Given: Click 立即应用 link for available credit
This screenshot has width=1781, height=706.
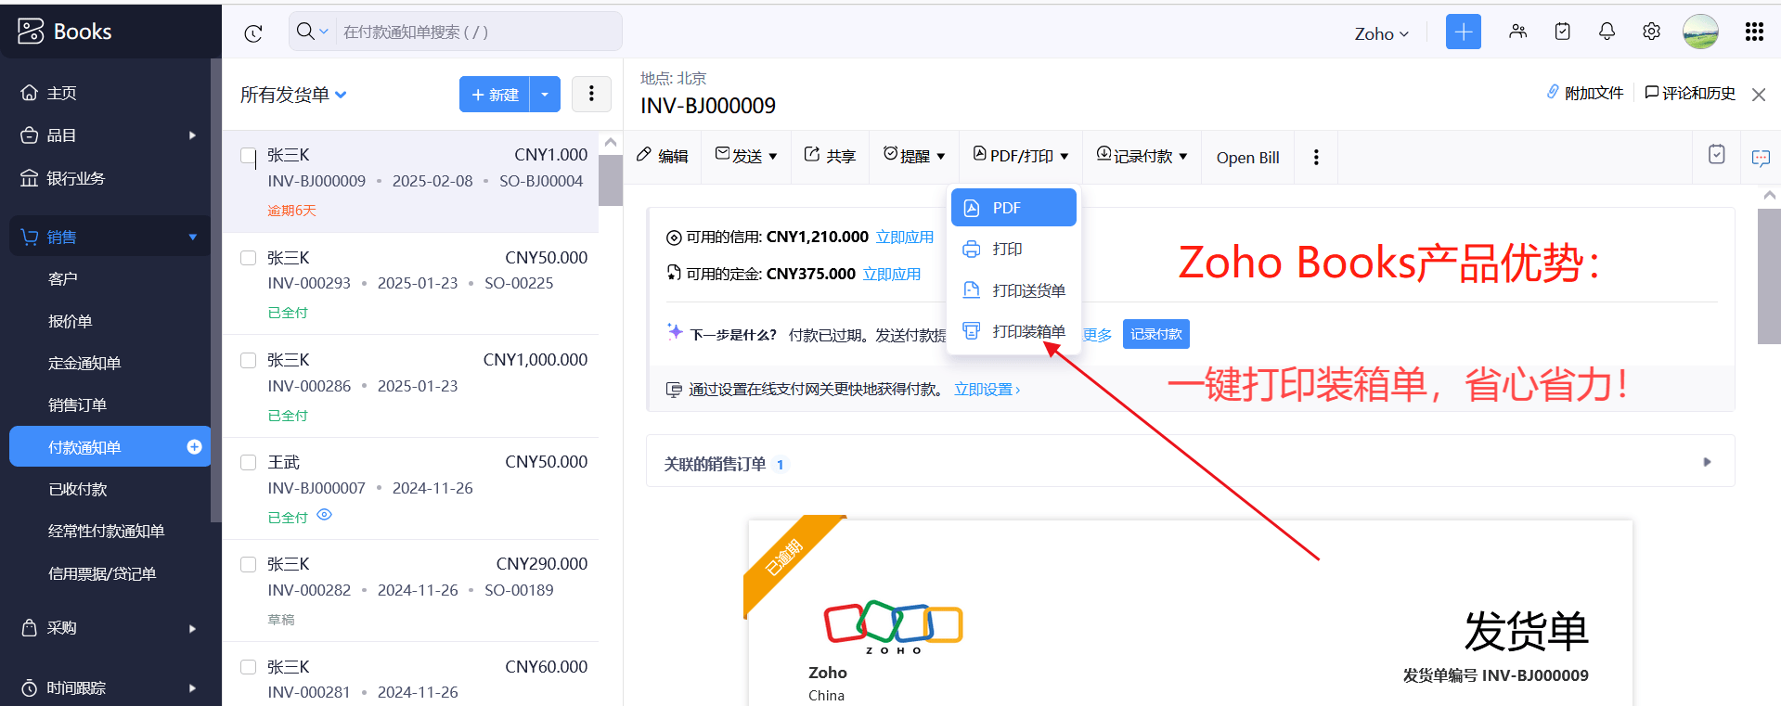Looking at the screenshot, I should click(x=904, y=237).
